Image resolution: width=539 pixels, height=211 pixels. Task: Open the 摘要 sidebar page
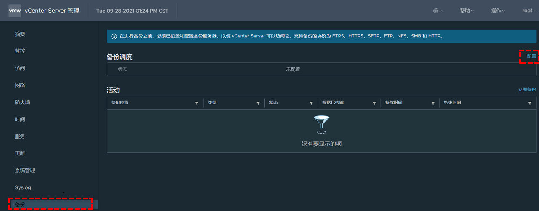(20, 34)
